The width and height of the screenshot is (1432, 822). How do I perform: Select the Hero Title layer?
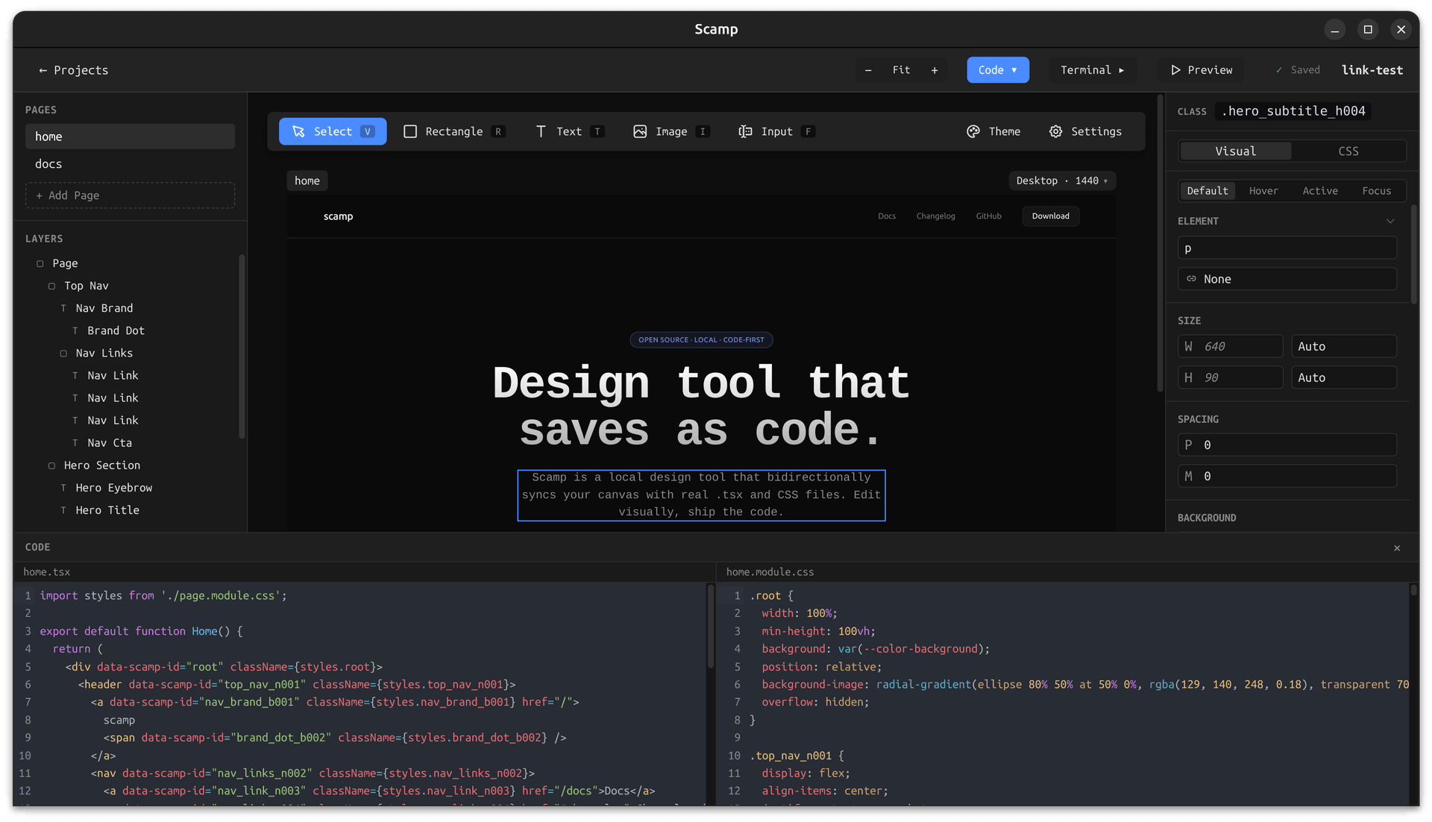click(x=107, y=510)
